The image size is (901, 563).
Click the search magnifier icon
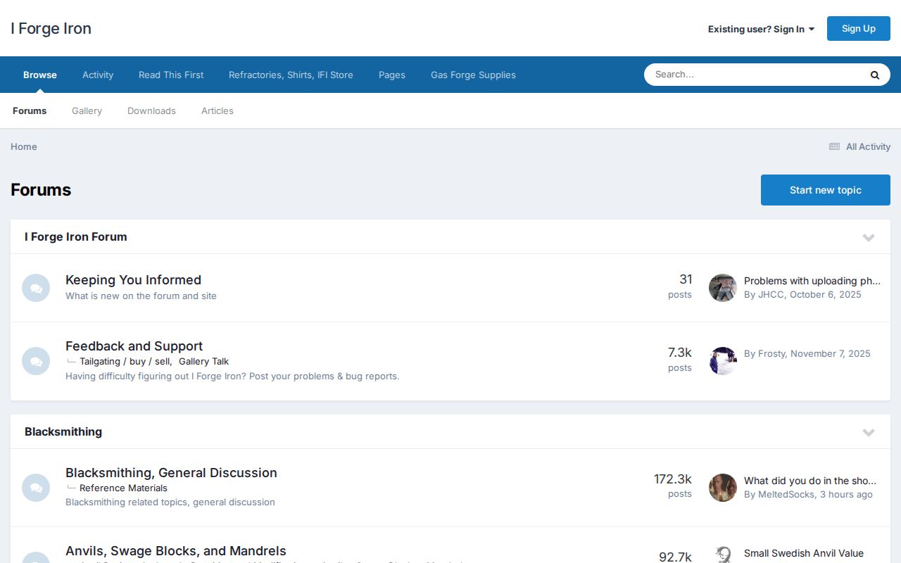tap(874, 75)
